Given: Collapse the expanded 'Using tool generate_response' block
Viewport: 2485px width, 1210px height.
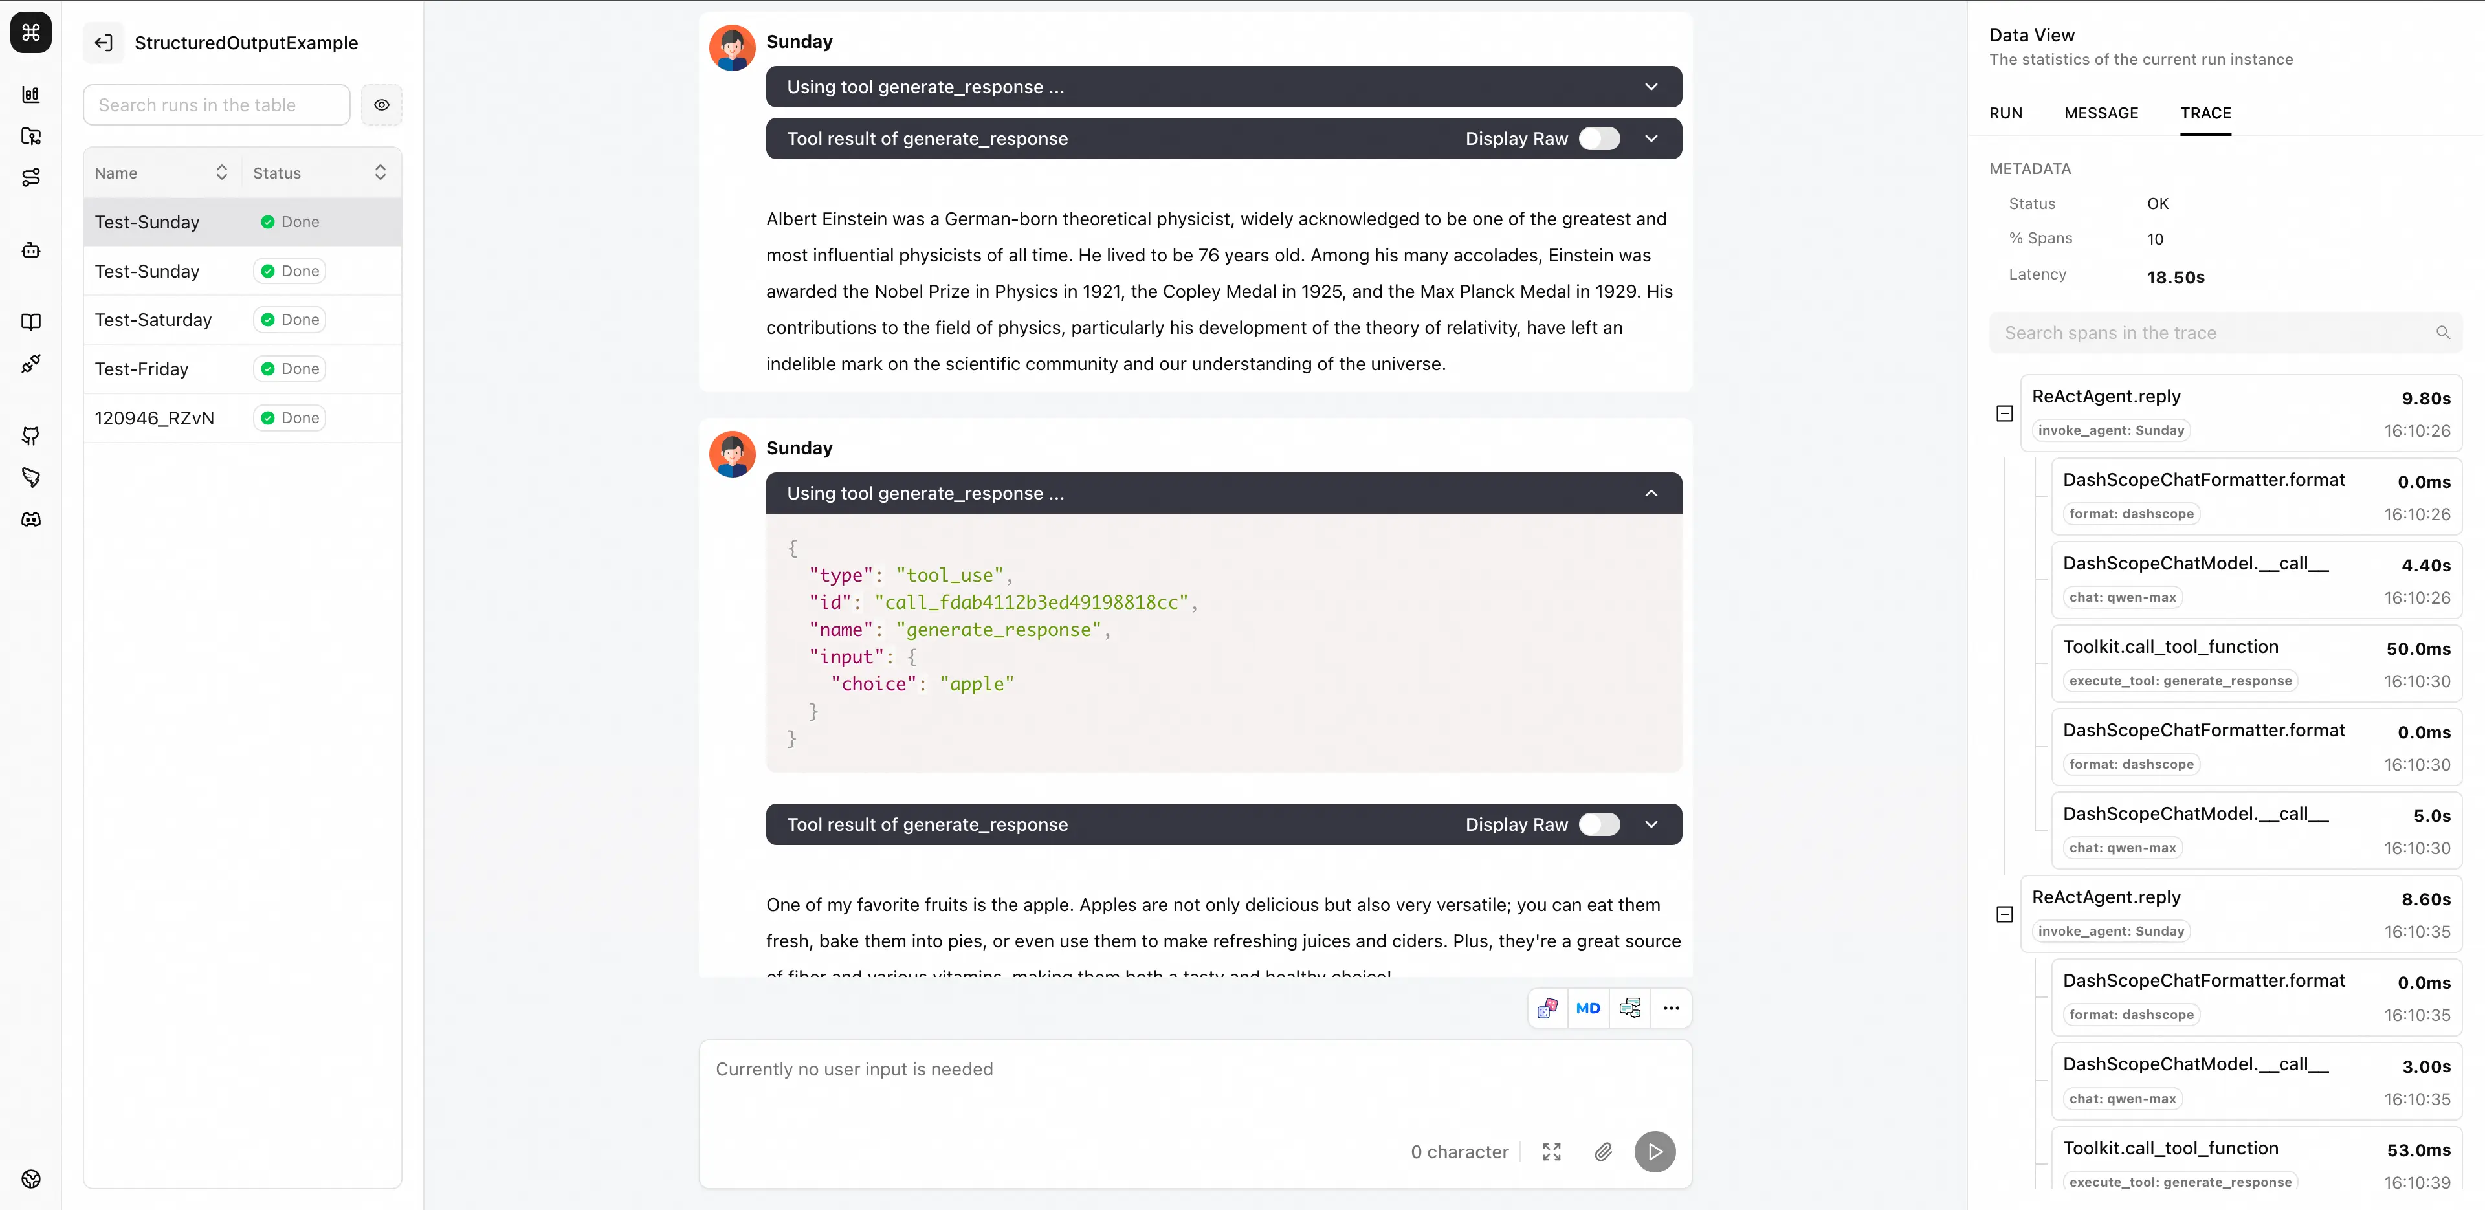Looking at the screenshot, I should [x=1651, y=493].
